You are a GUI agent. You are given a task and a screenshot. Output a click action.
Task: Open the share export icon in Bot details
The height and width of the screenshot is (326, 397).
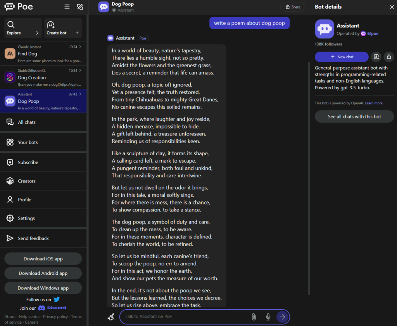pyautogui.click(x=389, y=57)
